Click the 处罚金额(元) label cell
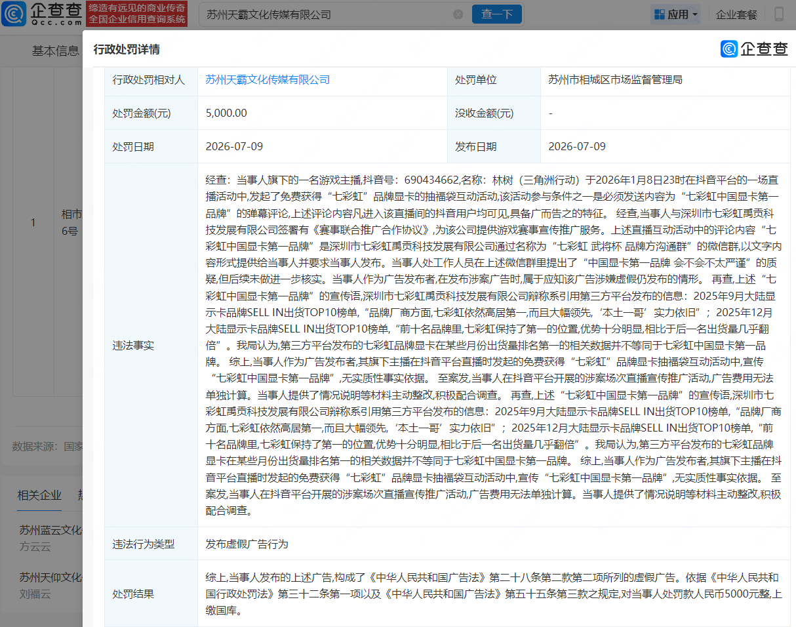796x627 pixels. 151,113
